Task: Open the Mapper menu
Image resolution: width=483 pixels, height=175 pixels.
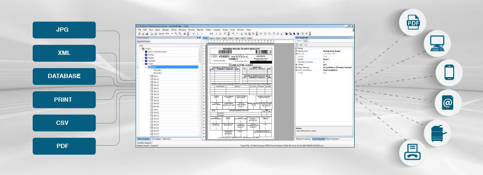Action: tap(165, 30)
